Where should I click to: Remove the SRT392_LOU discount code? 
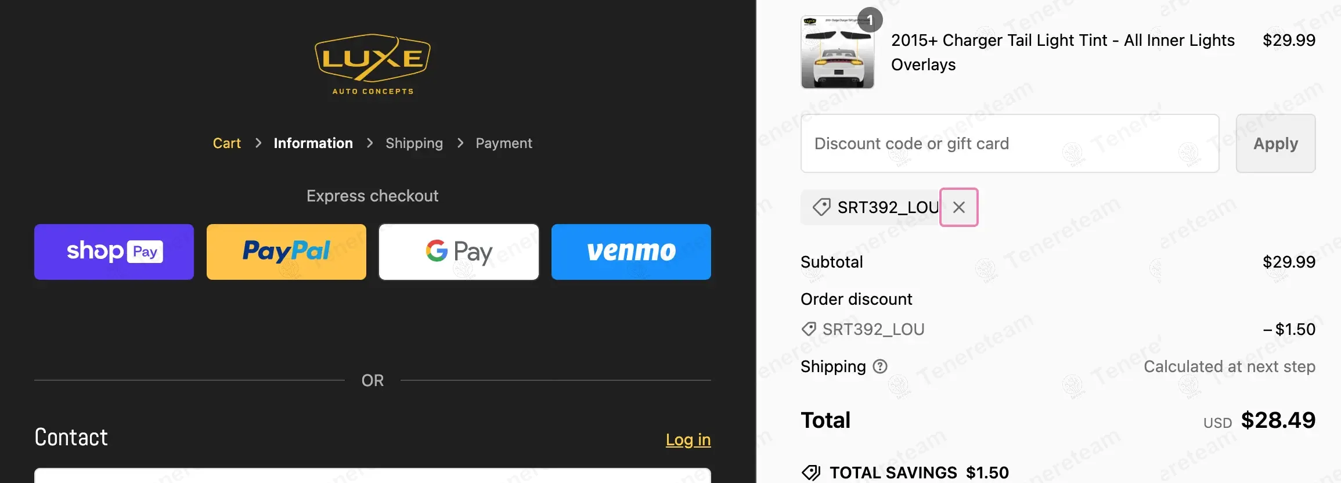[x=958, y=207]
